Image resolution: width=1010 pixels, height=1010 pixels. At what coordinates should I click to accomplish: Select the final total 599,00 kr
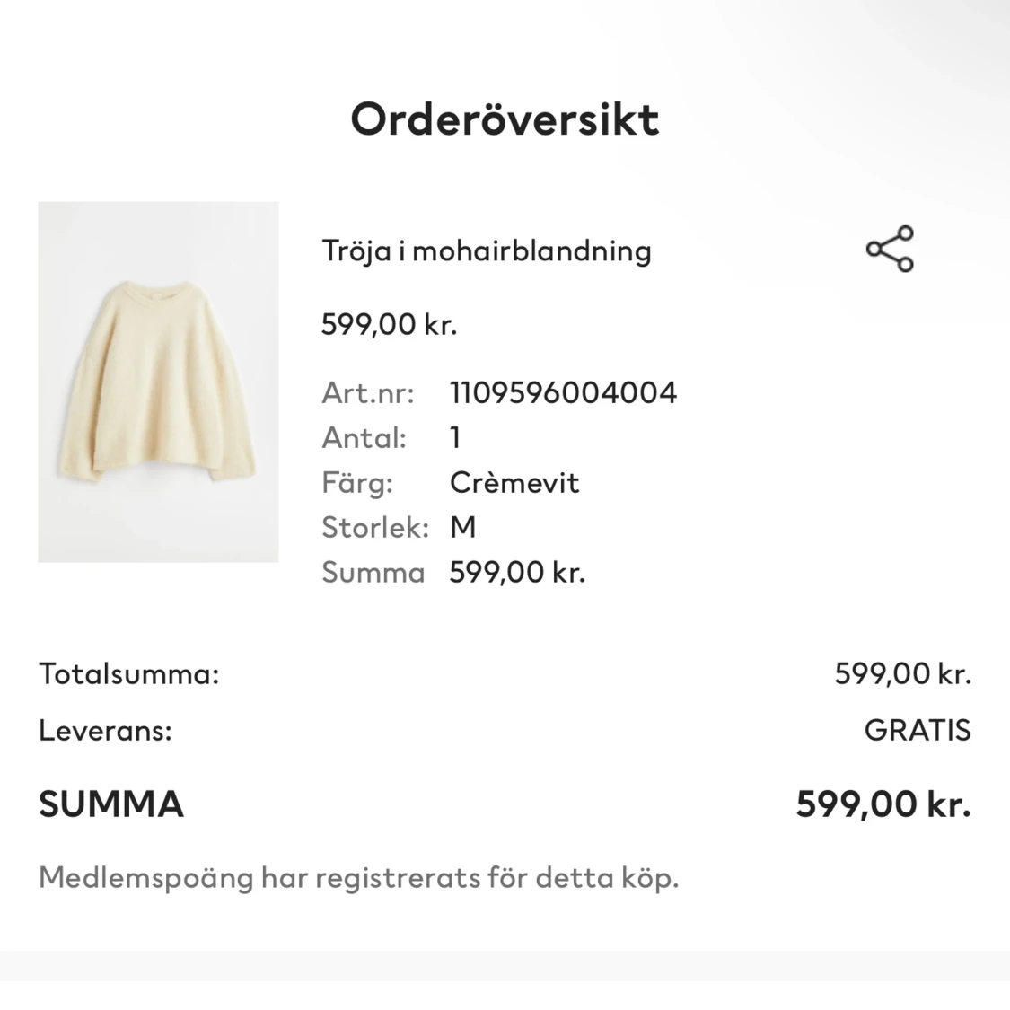pyautogui.click(x=883, y=803)
